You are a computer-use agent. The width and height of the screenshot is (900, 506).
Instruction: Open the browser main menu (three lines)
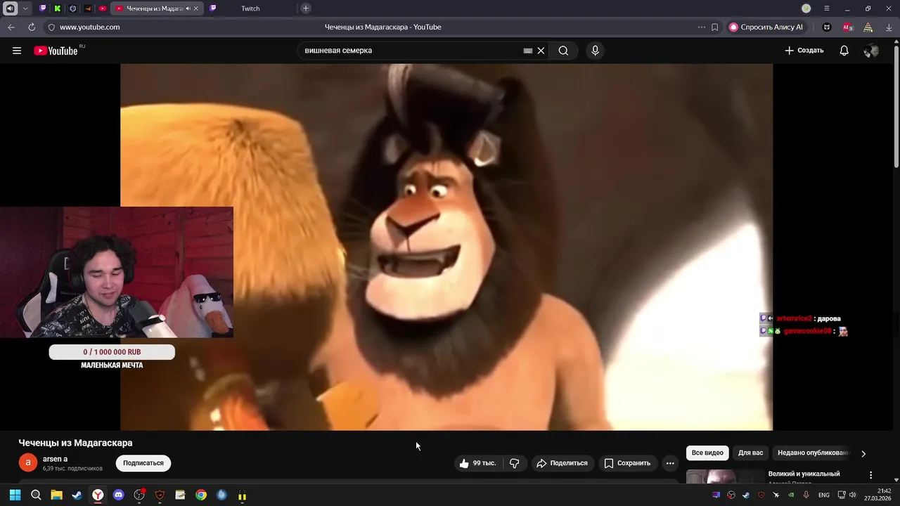[x=826, y=8]
